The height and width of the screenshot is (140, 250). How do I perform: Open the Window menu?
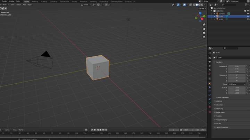click(11, 1)
